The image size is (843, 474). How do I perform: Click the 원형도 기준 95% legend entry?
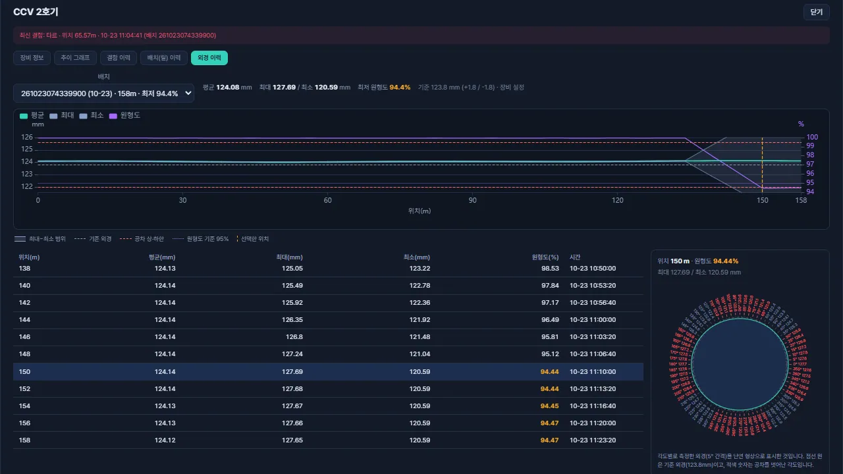[200, 239]
